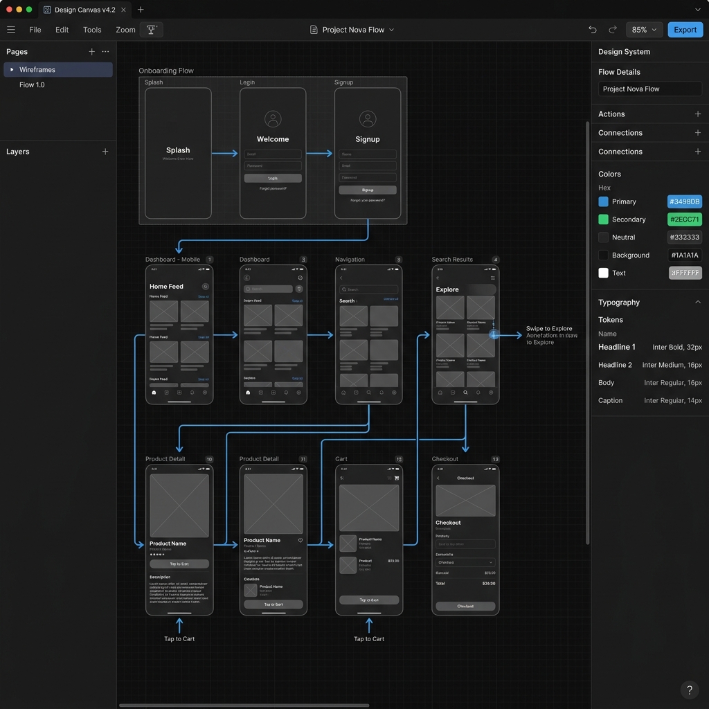The image size is (709, 709).
Task: Click the Secondary green color swatch
Action: (x=603, y=219)
